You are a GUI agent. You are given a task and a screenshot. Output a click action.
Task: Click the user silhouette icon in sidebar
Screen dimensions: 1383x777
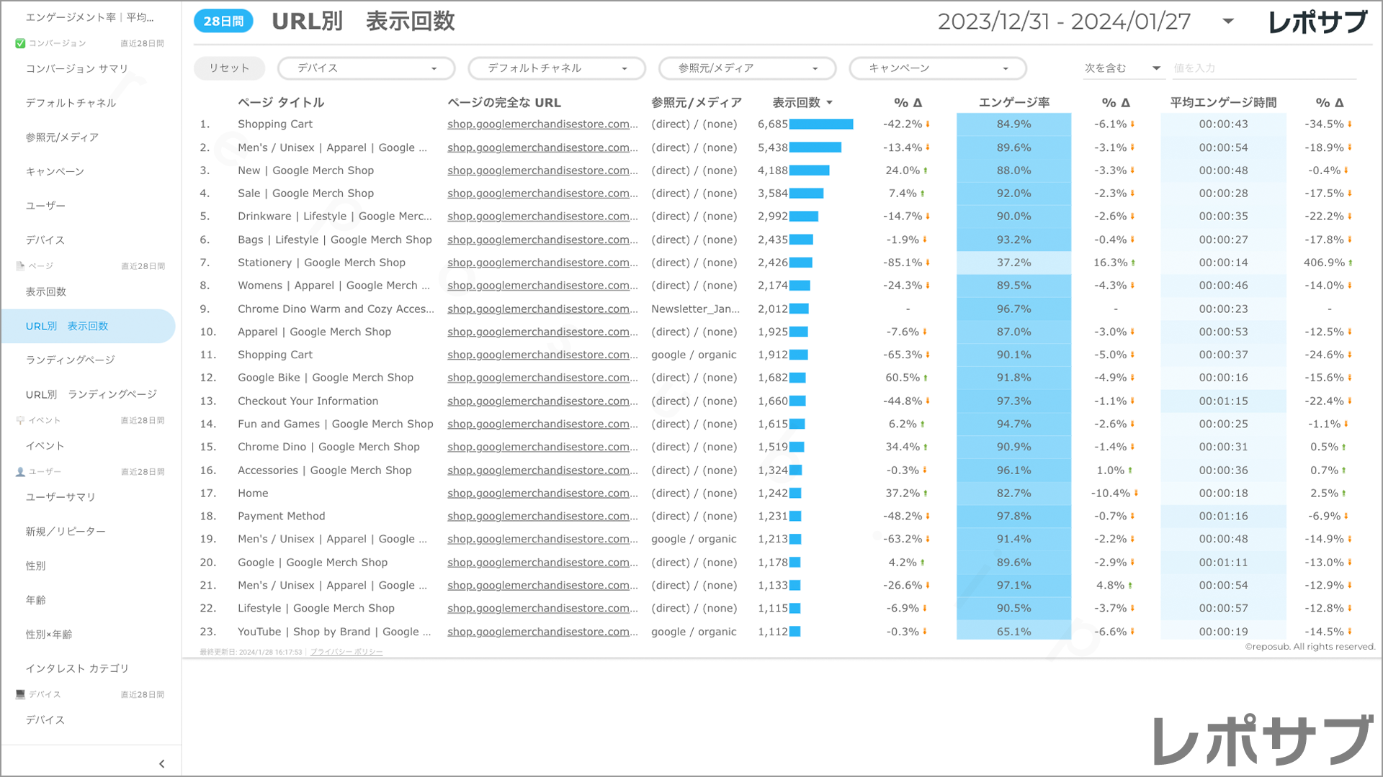(20, 472)
